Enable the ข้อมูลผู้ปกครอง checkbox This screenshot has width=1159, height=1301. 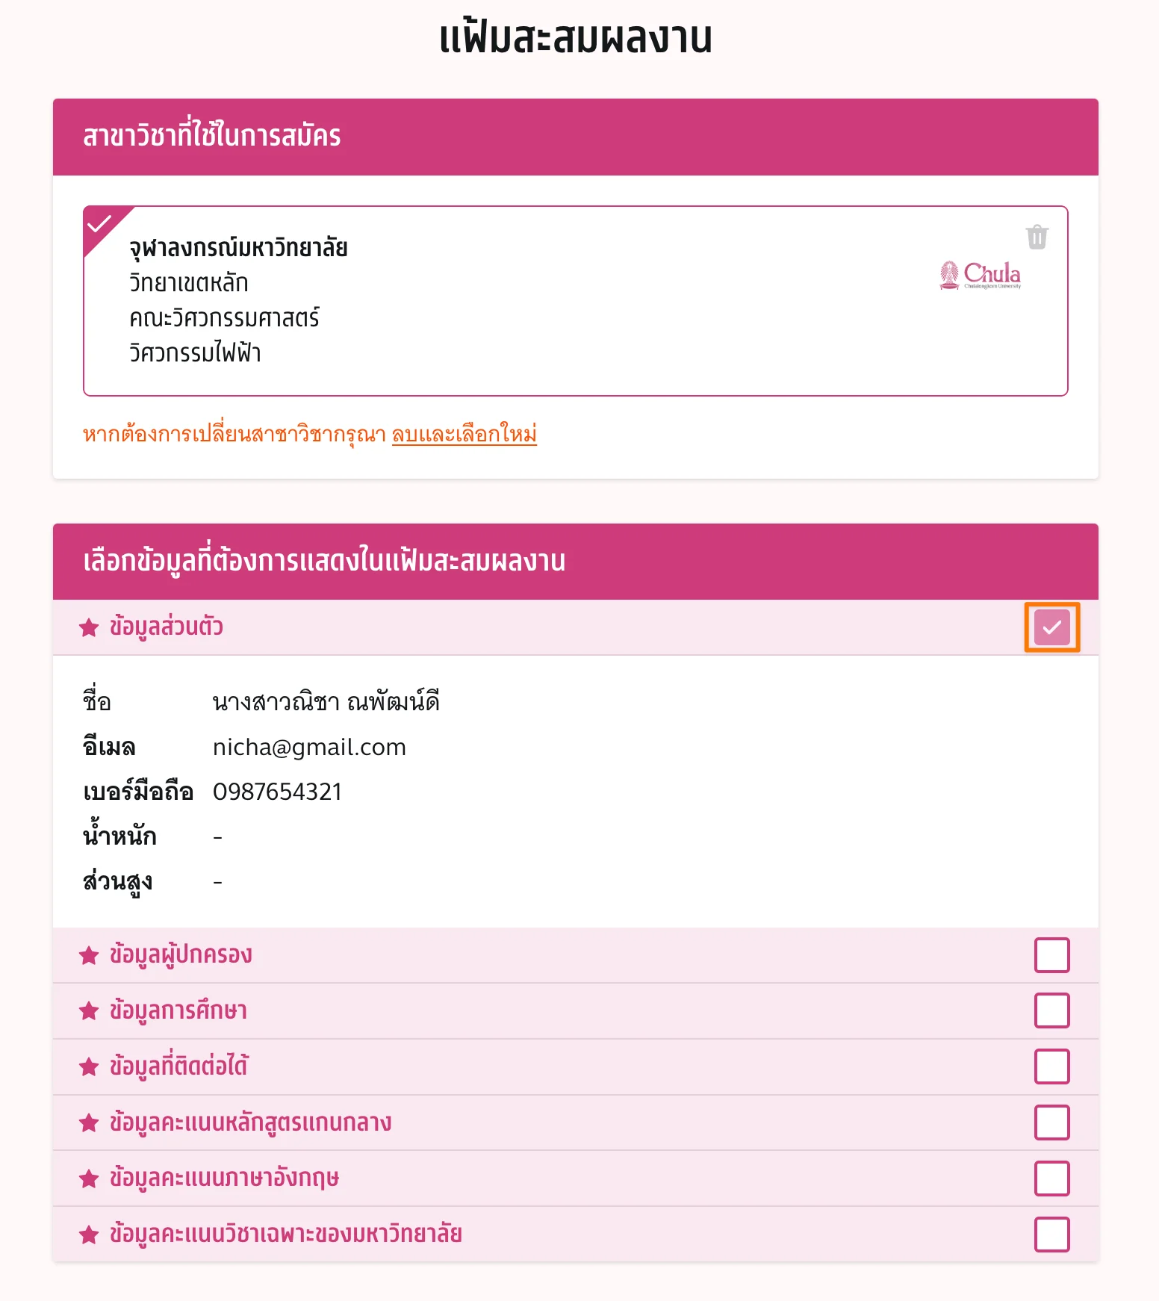click(1051, 955)
